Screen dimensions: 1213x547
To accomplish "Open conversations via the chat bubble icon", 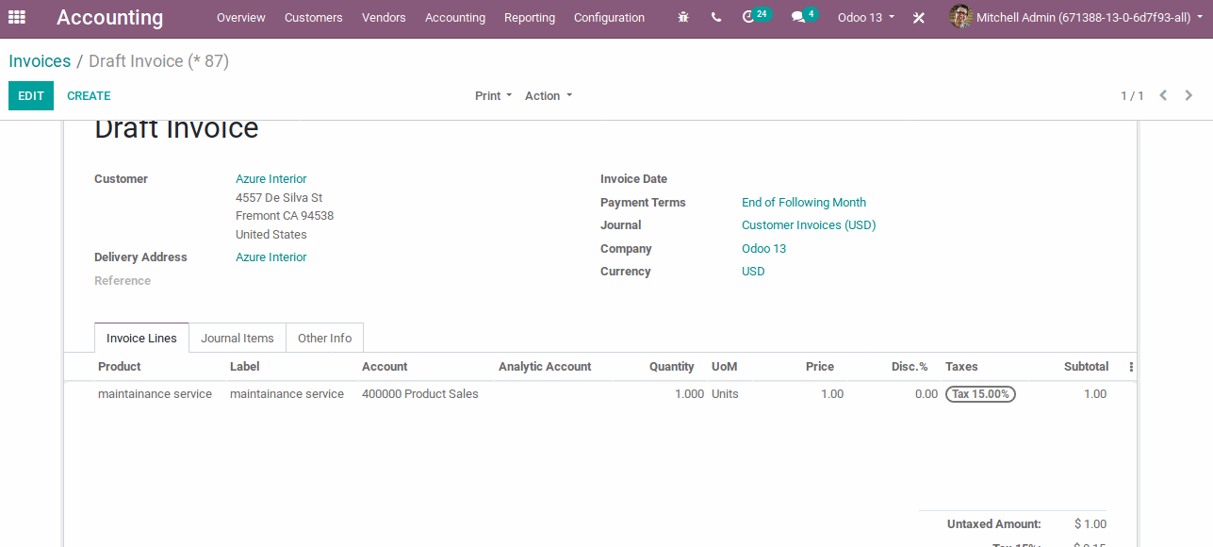I will tap(796, 17).
